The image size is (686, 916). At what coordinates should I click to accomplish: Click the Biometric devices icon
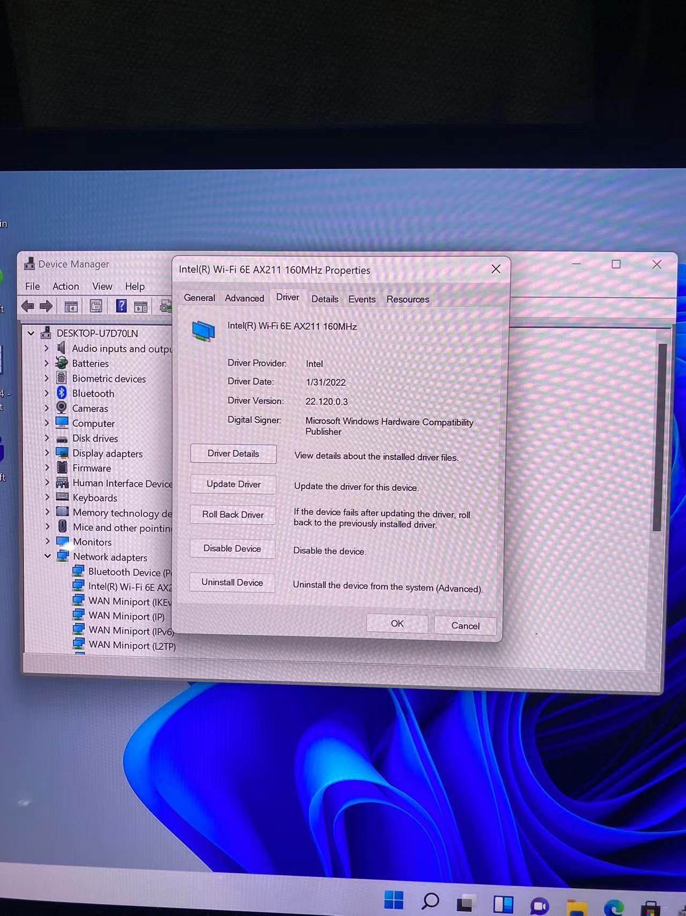tap(62, 378)
